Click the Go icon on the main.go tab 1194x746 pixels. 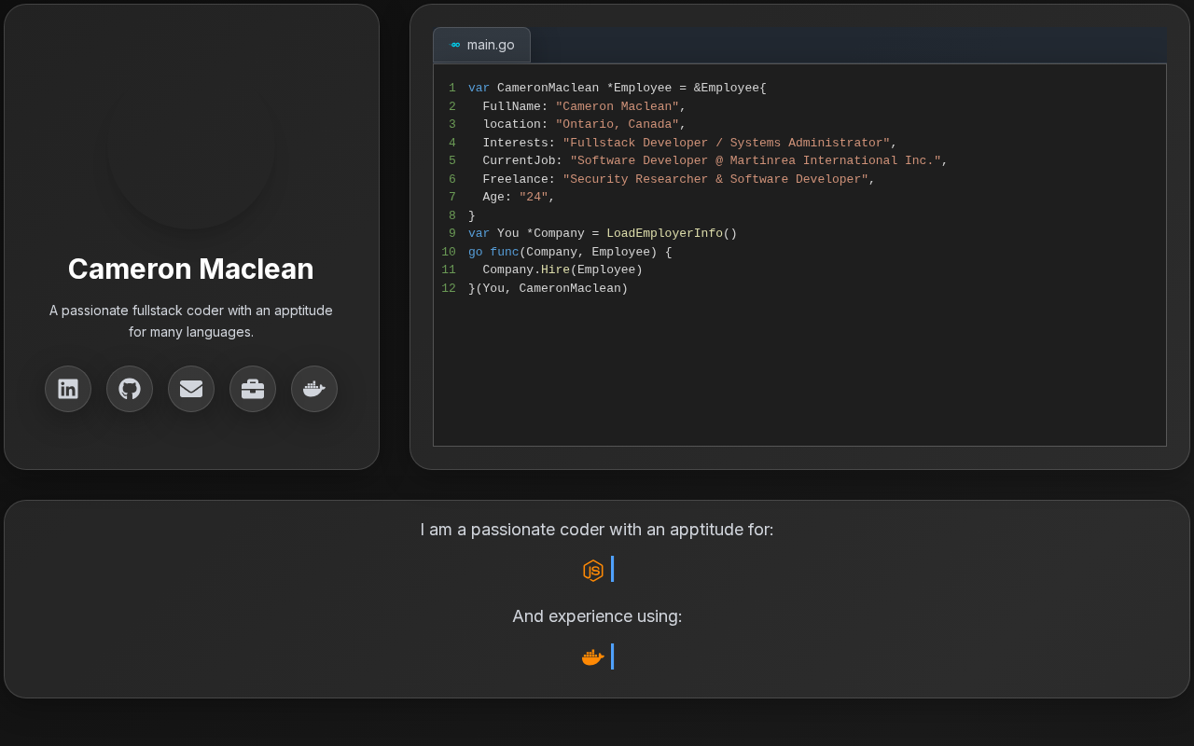455,45
